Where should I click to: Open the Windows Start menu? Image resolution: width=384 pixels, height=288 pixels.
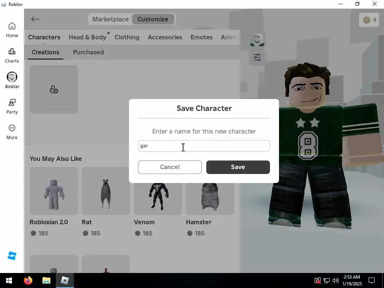coord(9,280)
